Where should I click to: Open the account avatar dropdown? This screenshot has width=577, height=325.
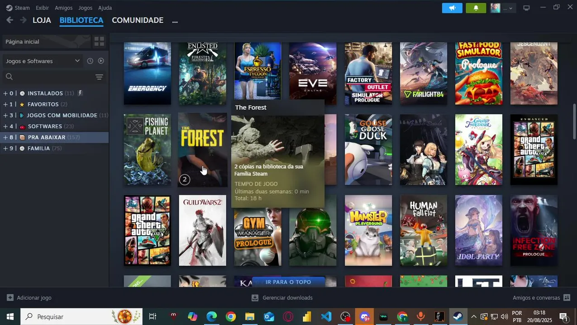pos(502,8)
